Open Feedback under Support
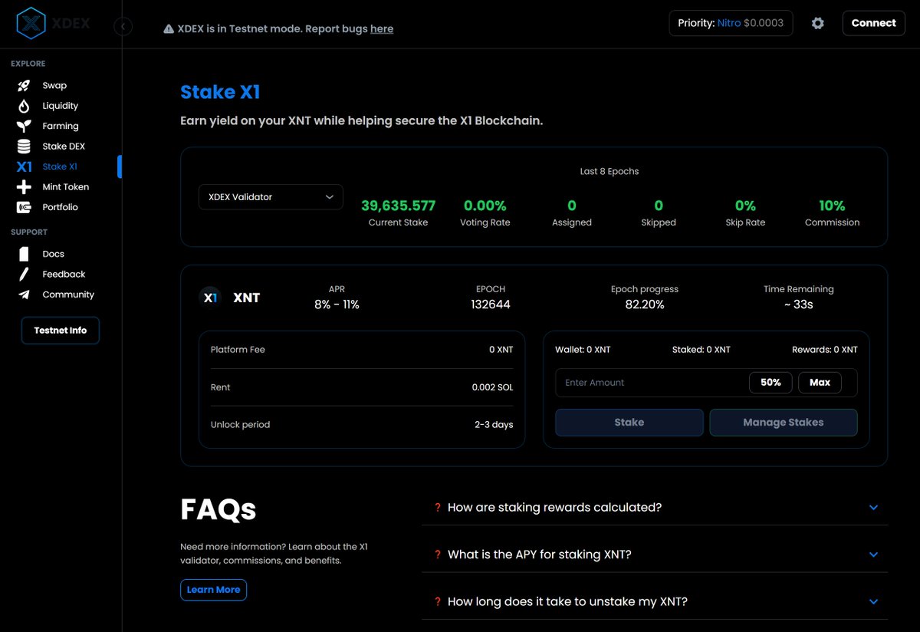The width and height of the screenshot is (920, 632). click(64, 274)
